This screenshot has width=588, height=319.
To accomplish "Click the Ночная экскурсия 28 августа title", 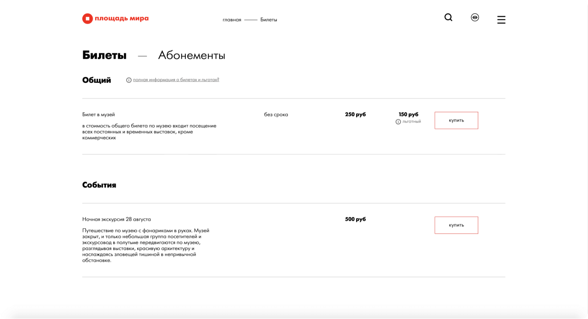I will click(117, 220).
